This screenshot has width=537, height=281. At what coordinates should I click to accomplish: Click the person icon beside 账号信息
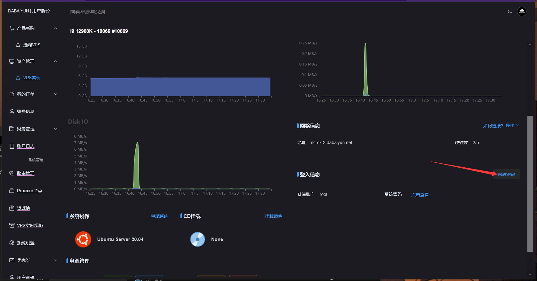click(12, 111)
